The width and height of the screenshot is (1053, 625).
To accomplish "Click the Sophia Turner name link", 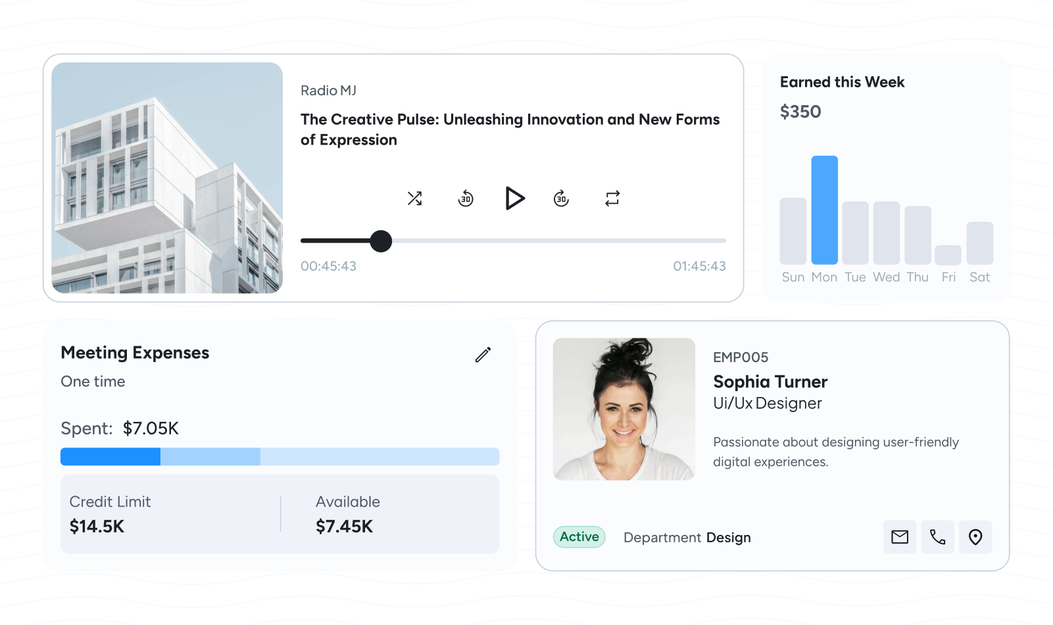I will tap(770, 382).
